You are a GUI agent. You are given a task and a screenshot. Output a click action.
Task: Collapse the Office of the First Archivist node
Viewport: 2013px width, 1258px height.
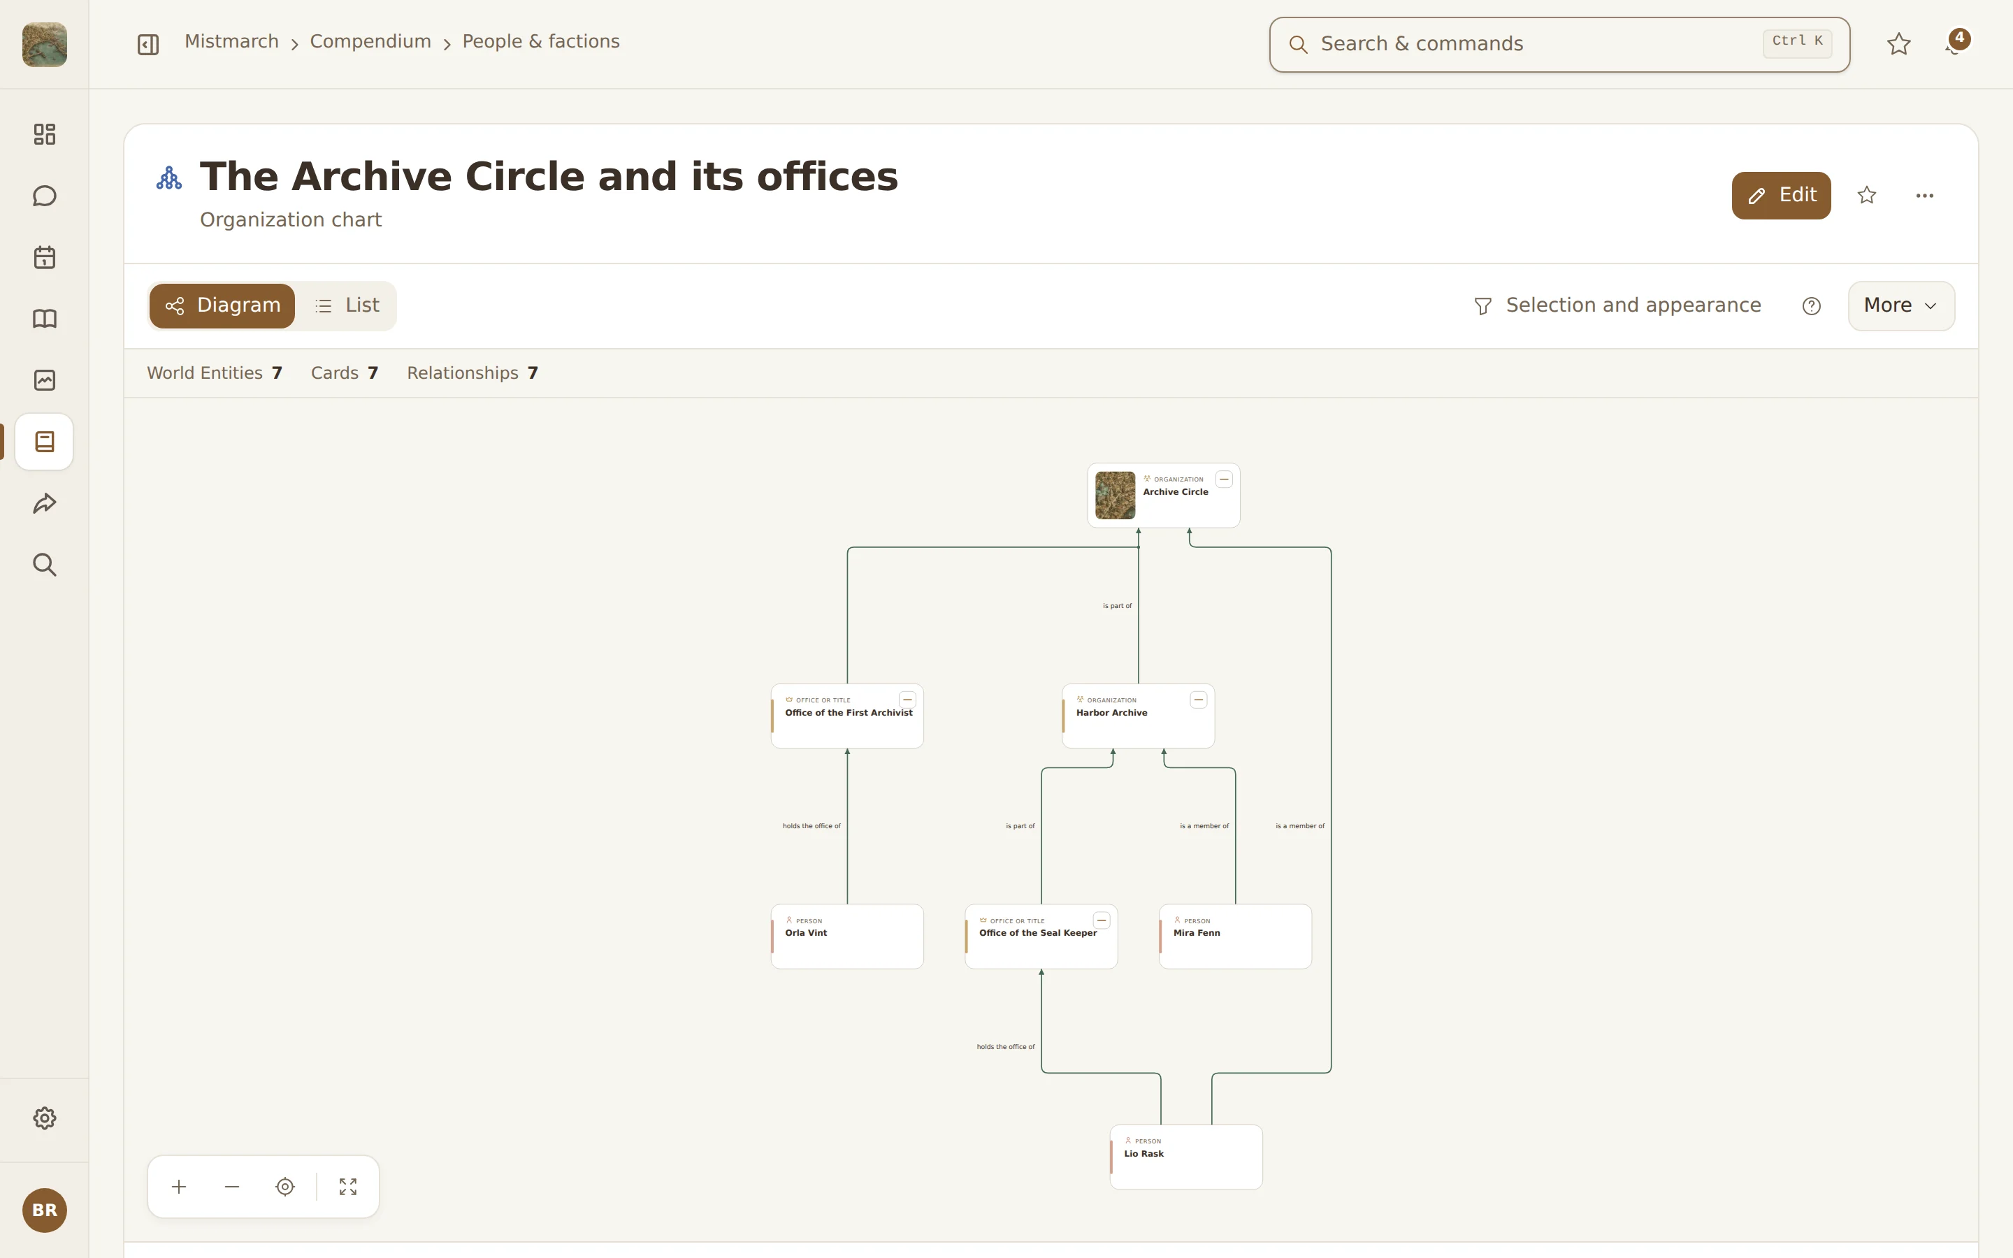tap(907, 700)
